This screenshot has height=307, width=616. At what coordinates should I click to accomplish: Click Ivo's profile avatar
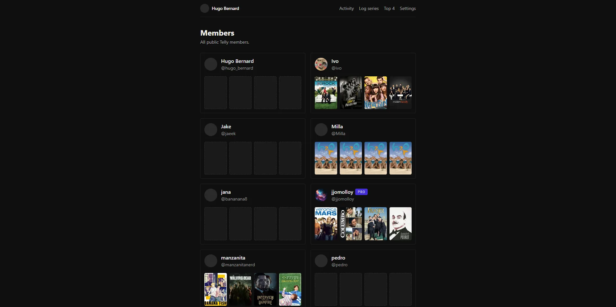point(321,64)
